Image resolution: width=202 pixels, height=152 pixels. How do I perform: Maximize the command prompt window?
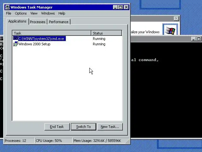[x=199, y=39]
